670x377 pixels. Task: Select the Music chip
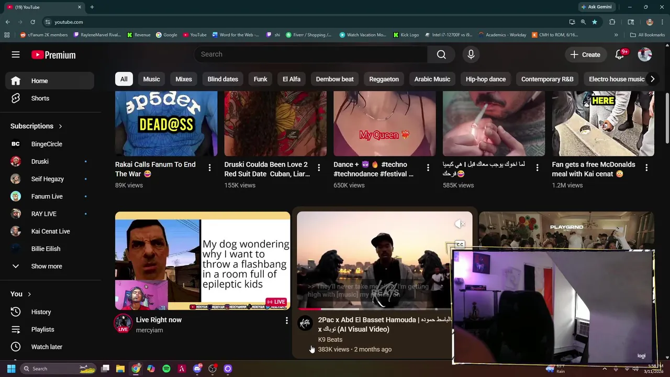151,79
